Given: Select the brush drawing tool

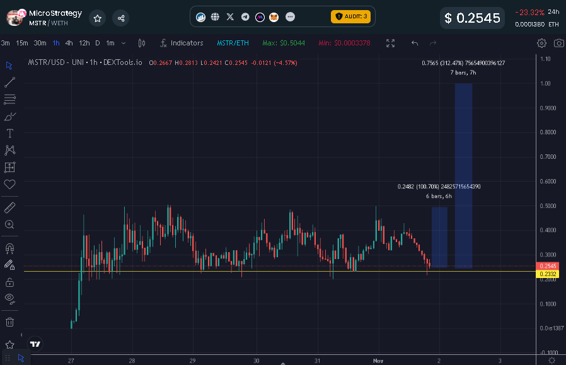Looking at the screenshot, I should pyautogui.click(x=9, y=117).
